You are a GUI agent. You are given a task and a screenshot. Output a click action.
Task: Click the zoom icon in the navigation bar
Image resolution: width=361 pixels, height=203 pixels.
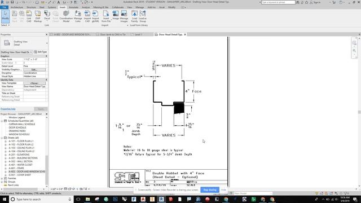(354, 51)
